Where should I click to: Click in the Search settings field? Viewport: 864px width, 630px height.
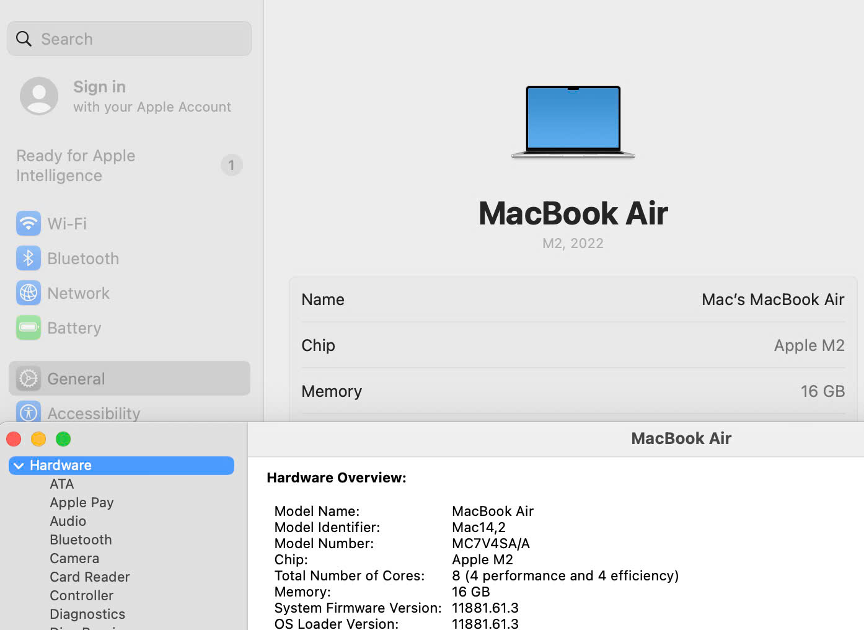[143, 39]
